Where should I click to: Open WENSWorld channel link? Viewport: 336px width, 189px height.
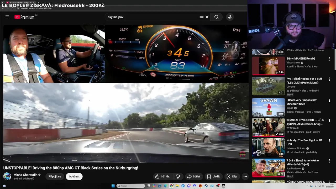click(x=293, y=128)
